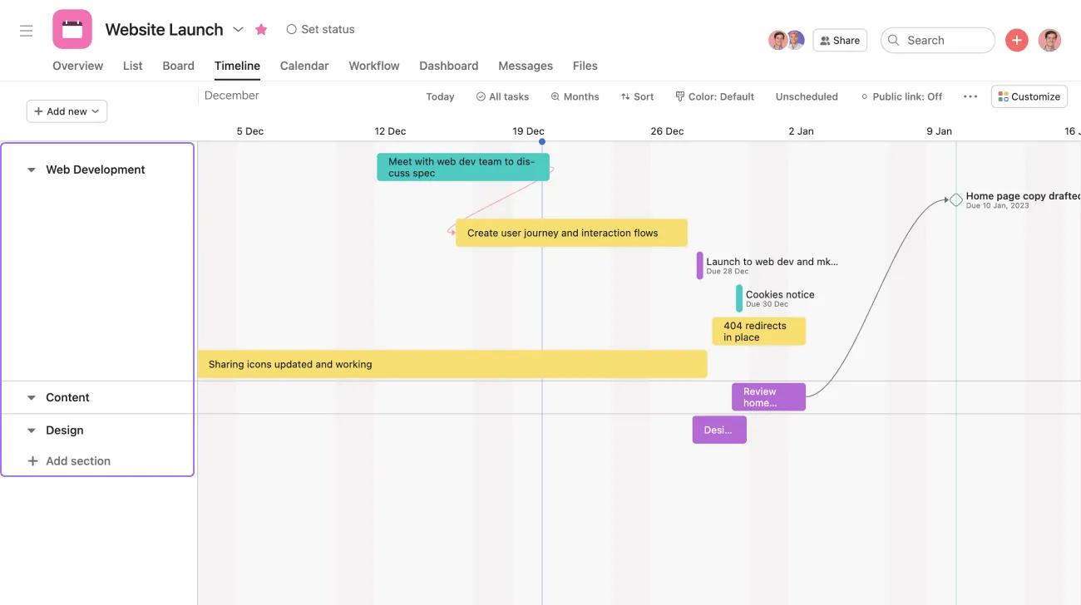This screenshot has width=1081, height=605.
Task: Collapse the Content section
Action: (32, 398)
